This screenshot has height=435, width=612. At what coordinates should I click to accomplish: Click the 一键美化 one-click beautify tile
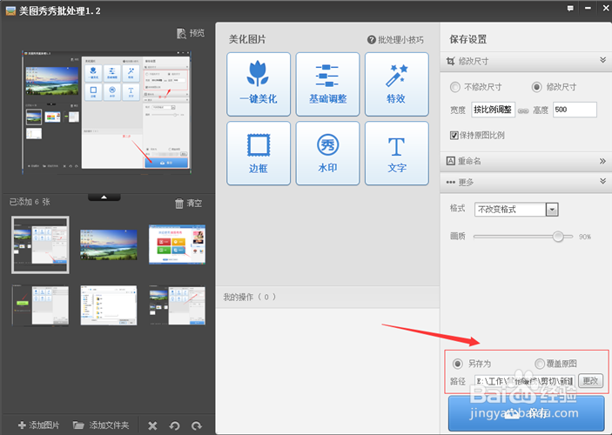(259, 84)
